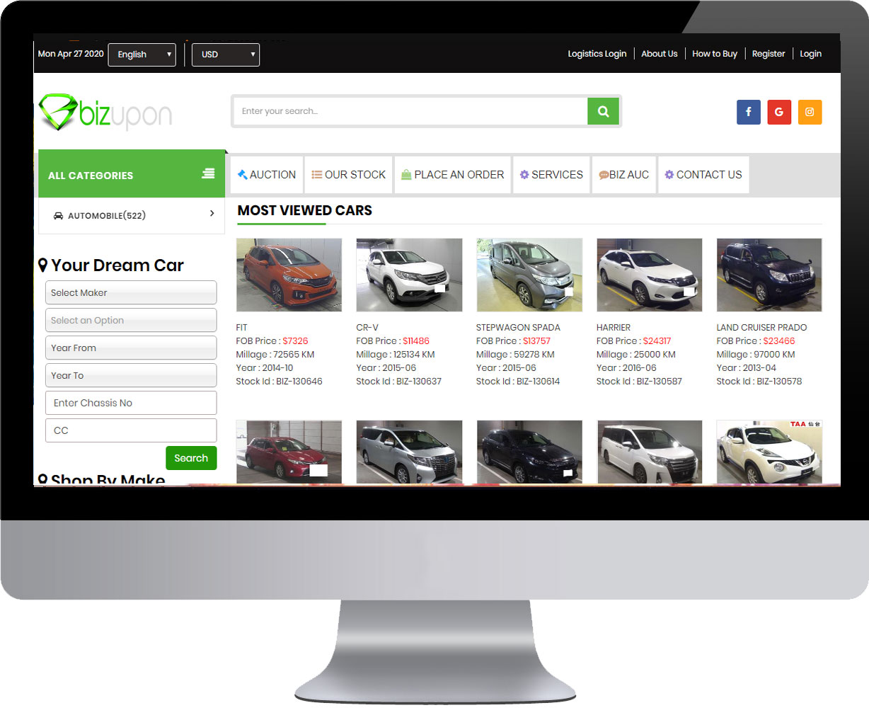Open the Select an Option dropdown
The height and width of the screenshot is (715, 869).
pos(131,320)
